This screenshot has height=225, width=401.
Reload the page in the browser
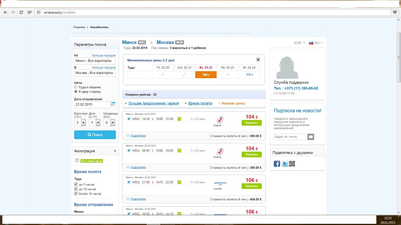click(21, 12)
